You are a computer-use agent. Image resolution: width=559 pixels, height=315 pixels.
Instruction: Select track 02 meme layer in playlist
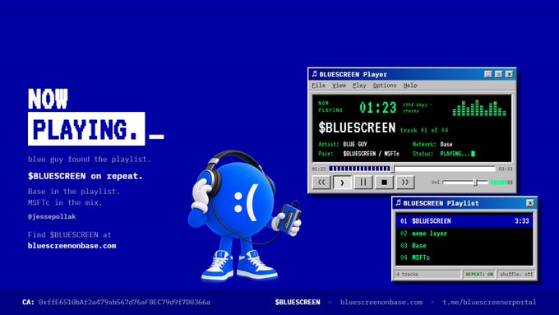[x=464, y=234]
